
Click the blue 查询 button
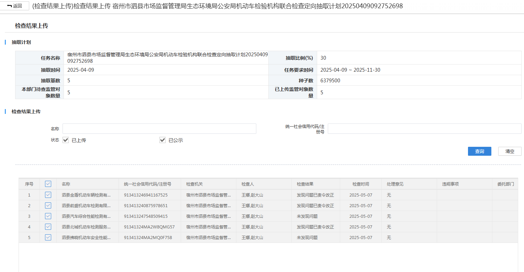click(x=479, y=151)
